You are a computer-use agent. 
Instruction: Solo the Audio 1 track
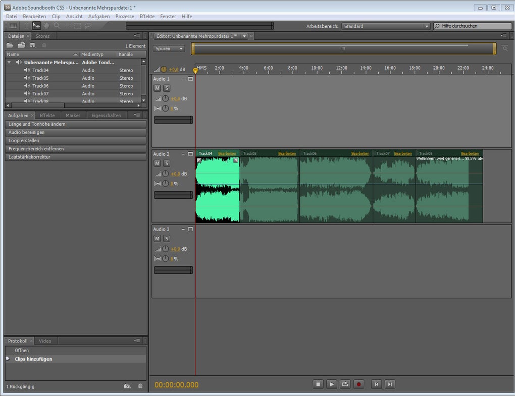[x=167, y=88]
